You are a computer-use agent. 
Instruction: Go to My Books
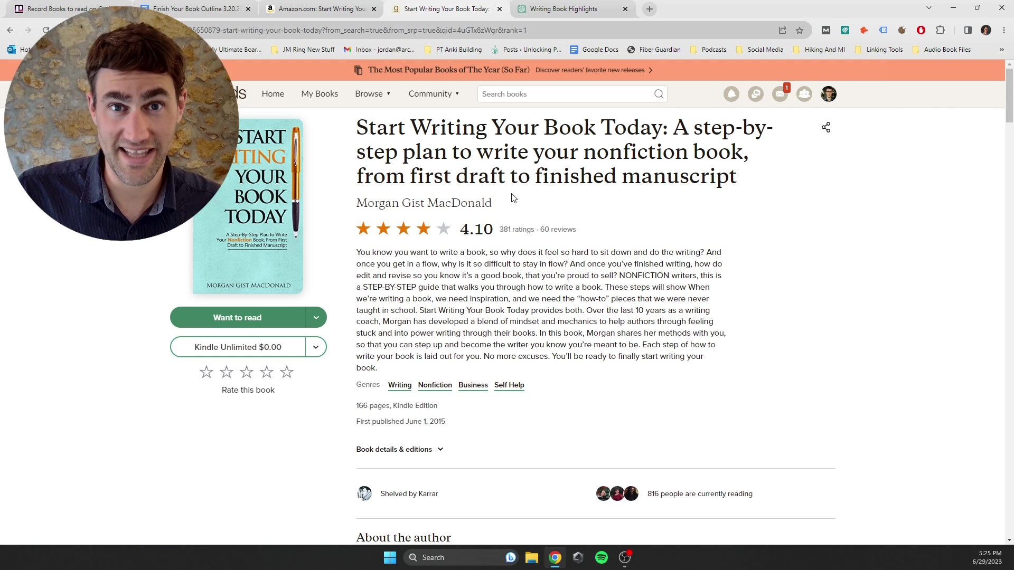[320, 94]
